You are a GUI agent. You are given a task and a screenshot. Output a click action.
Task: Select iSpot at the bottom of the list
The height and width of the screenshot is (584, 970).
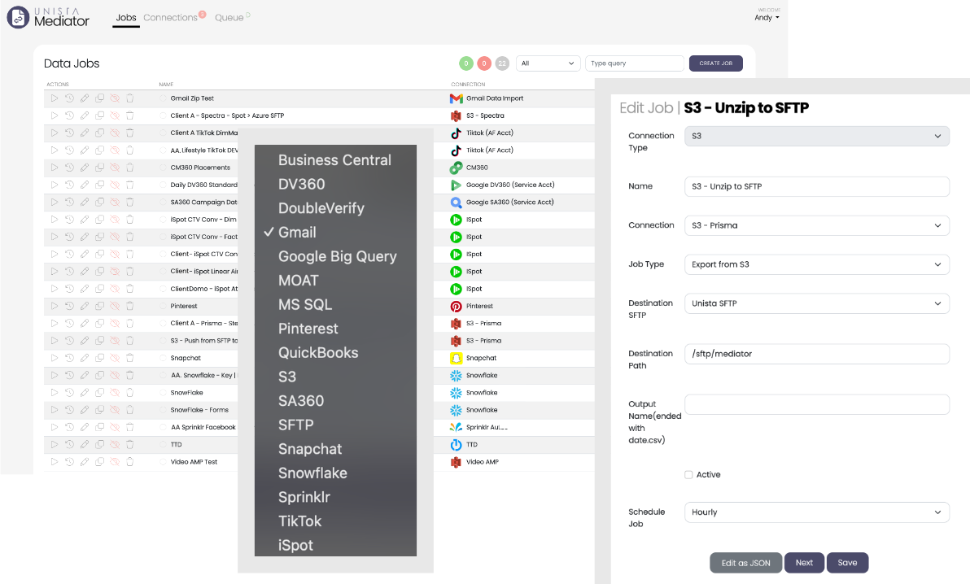pos(295,545)
